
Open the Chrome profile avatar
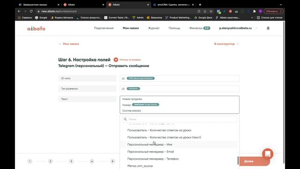pyautogui.click(x=261, y=11)
